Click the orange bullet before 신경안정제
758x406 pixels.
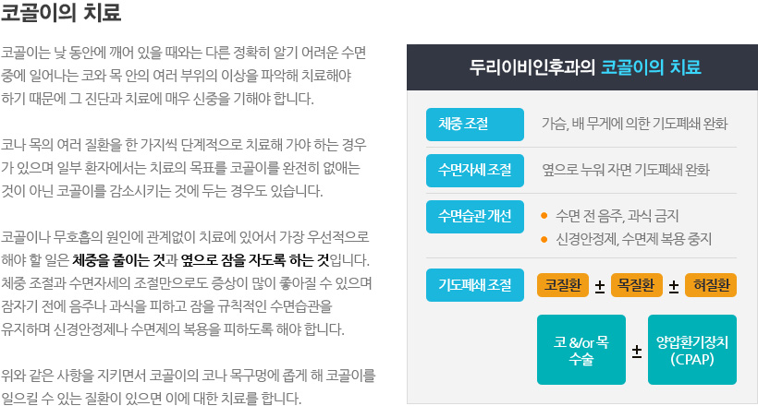click(544, 239)
